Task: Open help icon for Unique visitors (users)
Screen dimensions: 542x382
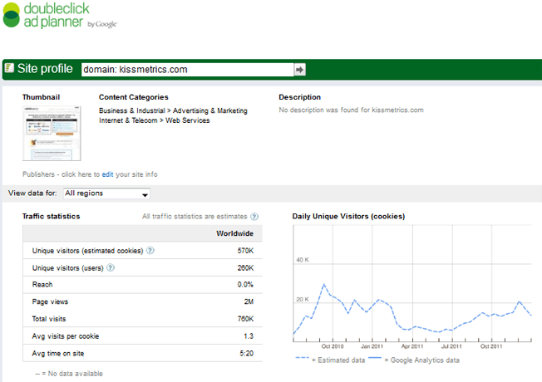Action: coord(111,267)
